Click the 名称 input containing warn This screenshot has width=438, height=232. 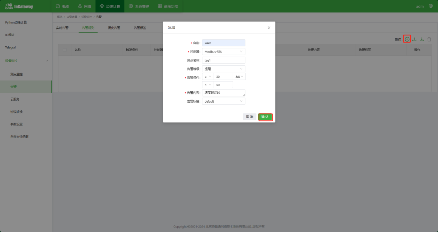pyautogui.click(x=224, y=43)
